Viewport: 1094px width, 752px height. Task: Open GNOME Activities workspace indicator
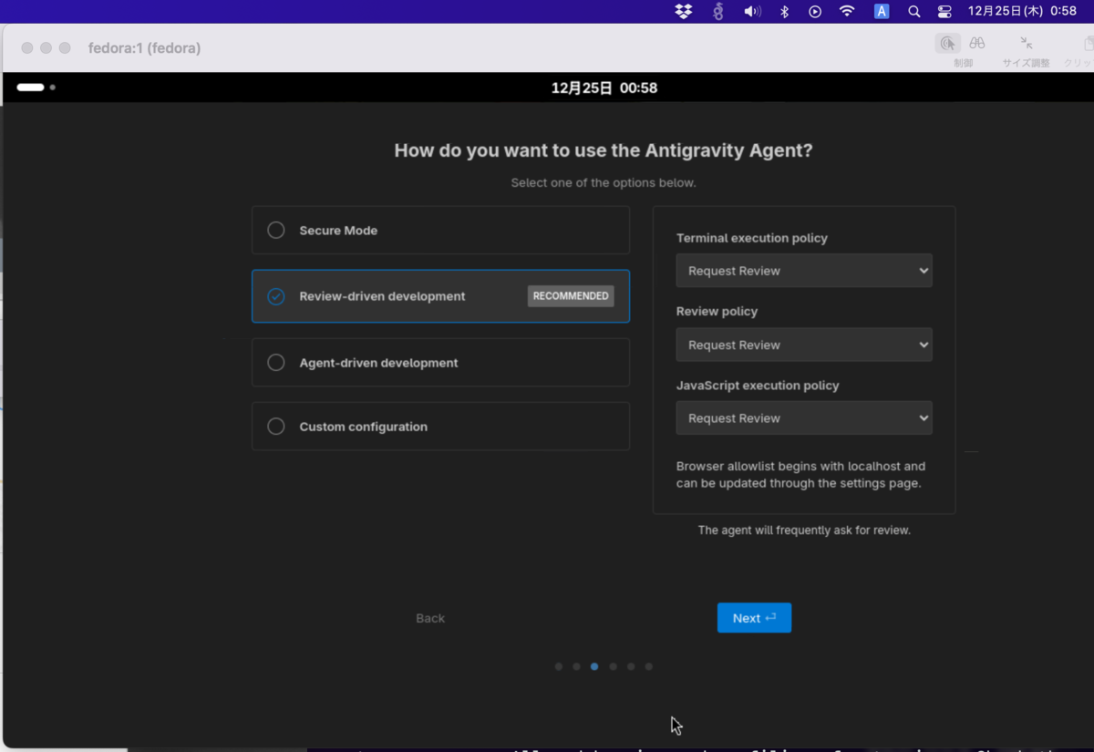(x=36, y=88)
